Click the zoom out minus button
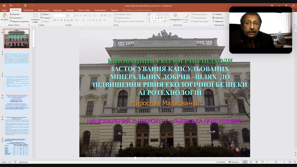The image size is (297, 167). [267, 162]
